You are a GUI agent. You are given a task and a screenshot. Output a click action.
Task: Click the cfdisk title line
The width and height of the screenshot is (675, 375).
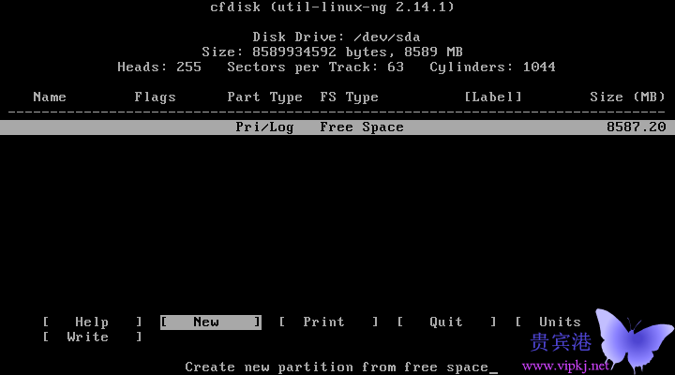click(x=332, y=7)
